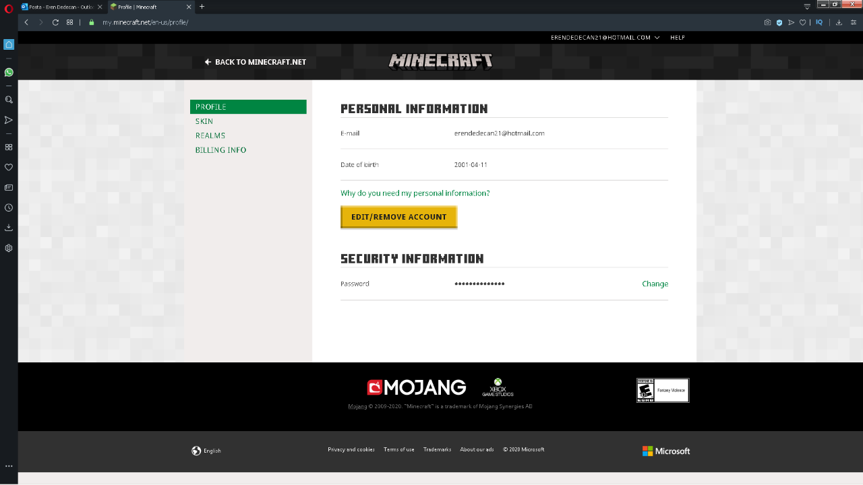Launch WhatsApp from the sidebar
Screen dimensions: 863x485
(x=9, y=72)
